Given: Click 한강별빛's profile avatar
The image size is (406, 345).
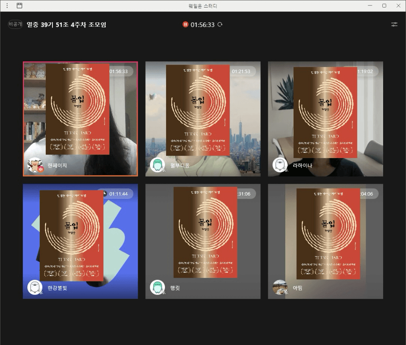Looking at the screenshot, I should click(35, 287).
